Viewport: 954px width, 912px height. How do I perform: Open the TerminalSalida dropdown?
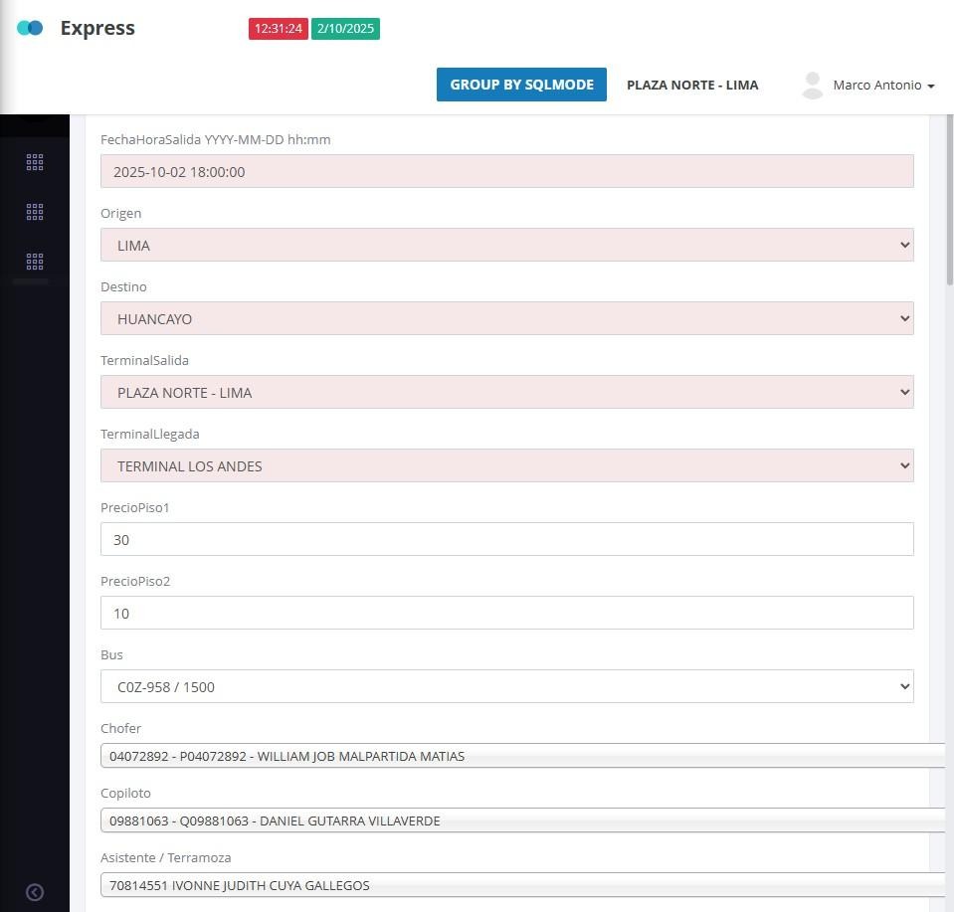click(x=506, y=393)
